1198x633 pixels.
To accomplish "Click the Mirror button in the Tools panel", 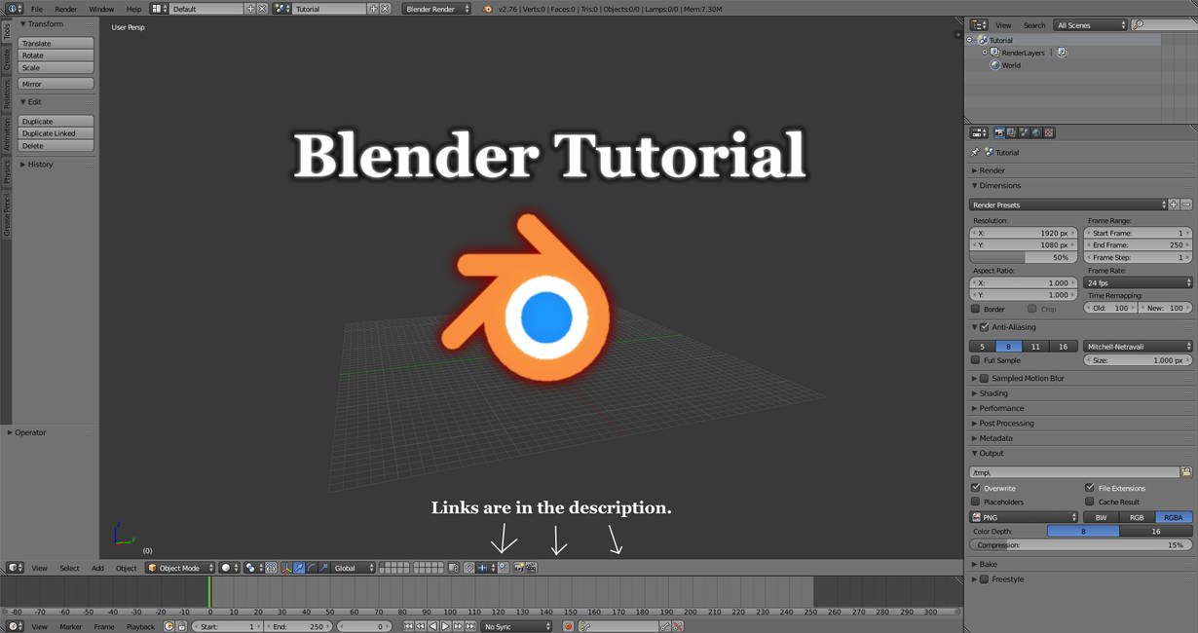I will coord(55,84).
